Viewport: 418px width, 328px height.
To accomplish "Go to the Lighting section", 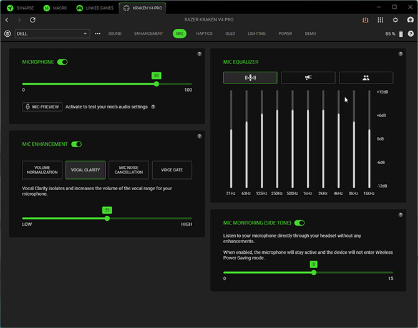I will click(x=256, y=34).
